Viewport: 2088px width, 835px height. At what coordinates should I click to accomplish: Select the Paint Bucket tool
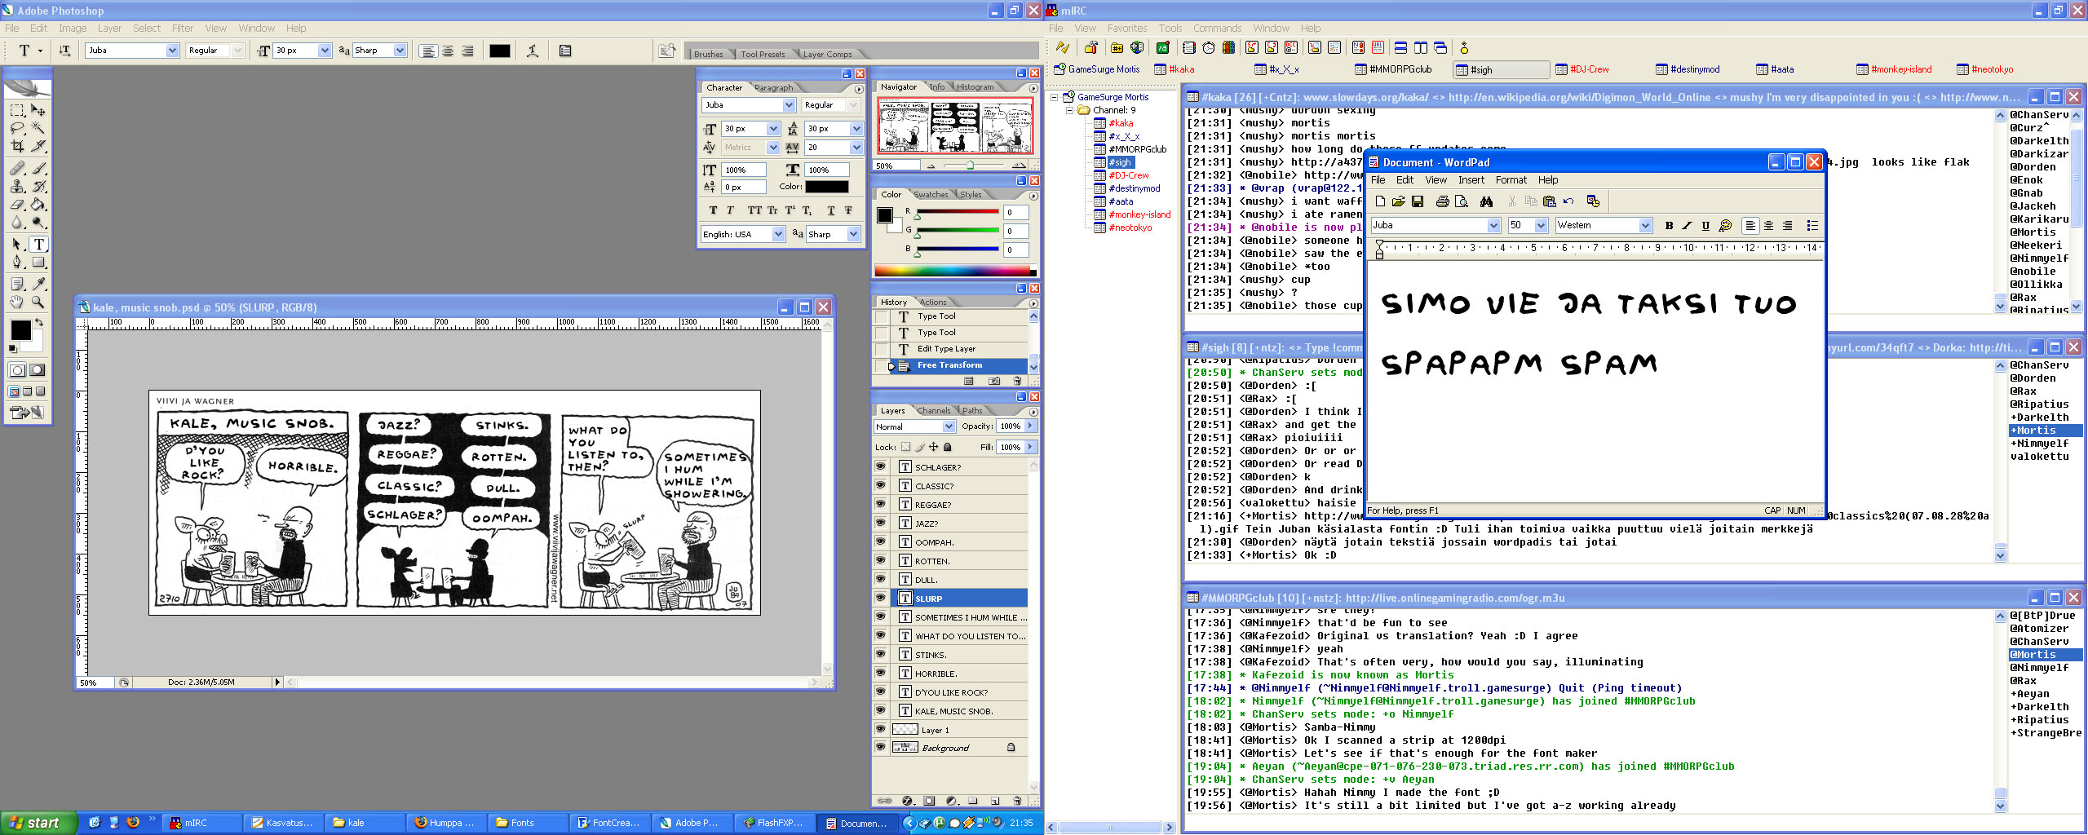pos(38,205)
